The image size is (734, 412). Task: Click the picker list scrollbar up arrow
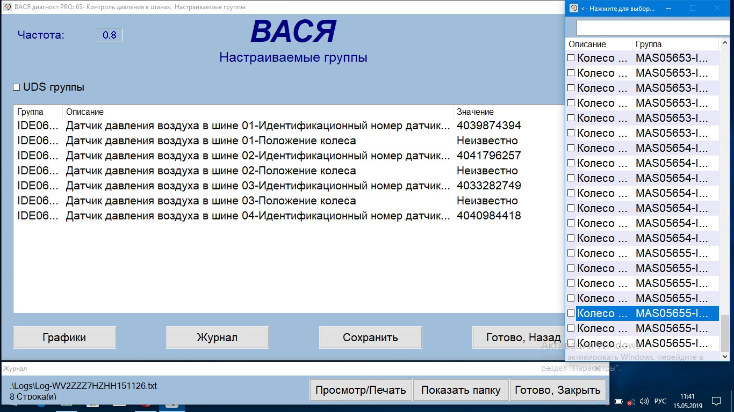click(725, 43)
